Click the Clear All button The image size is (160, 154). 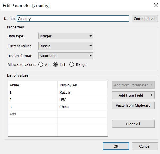tap(133, 124)
